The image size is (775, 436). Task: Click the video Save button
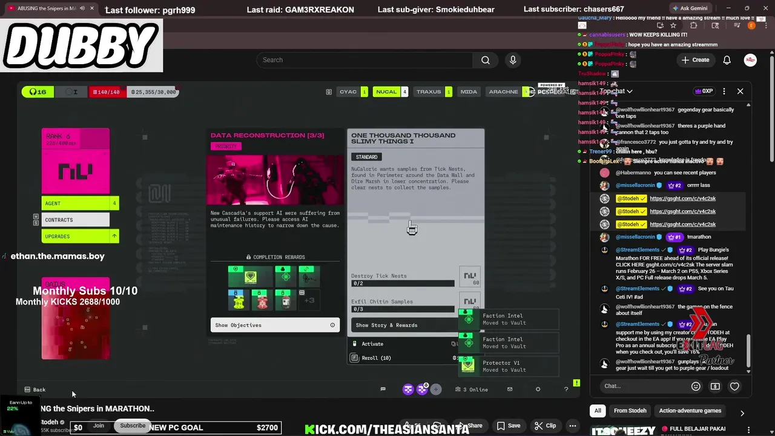(x=509, y=426)
